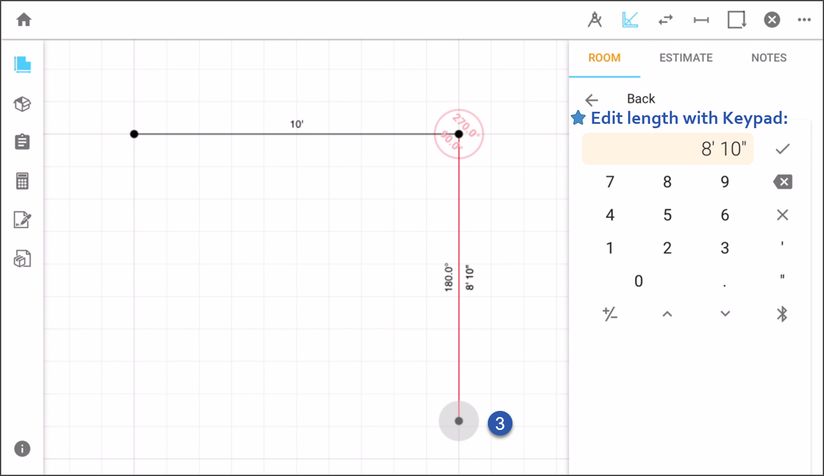Switch to the ESTIMATE tab
The height and width of the screenshot is (476, 824).
pyautogui.click(x=686, y=58)
